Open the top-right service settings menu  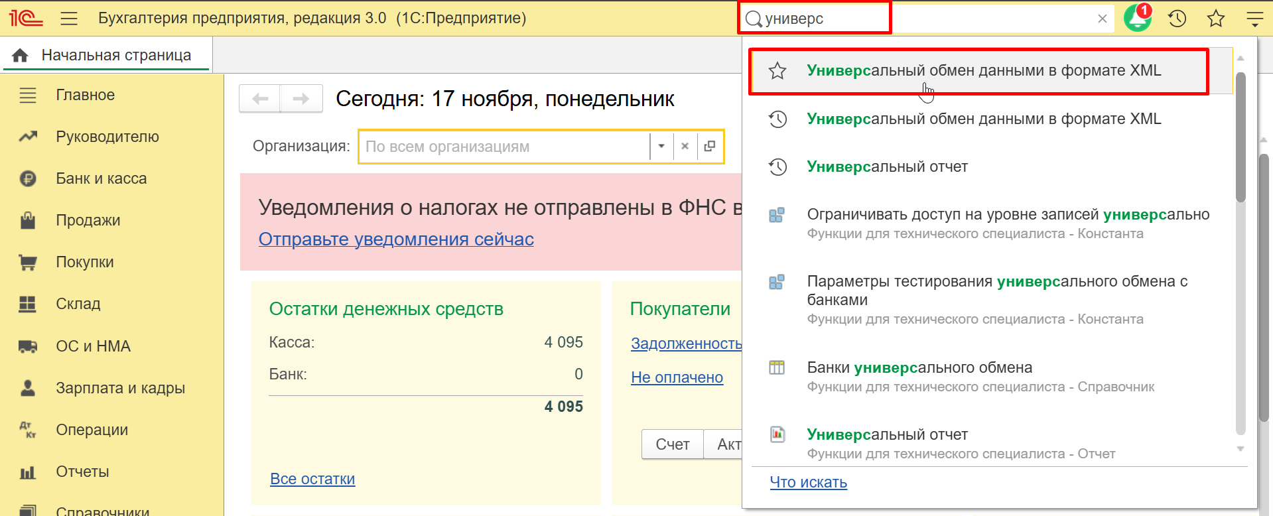point(1254,19)
